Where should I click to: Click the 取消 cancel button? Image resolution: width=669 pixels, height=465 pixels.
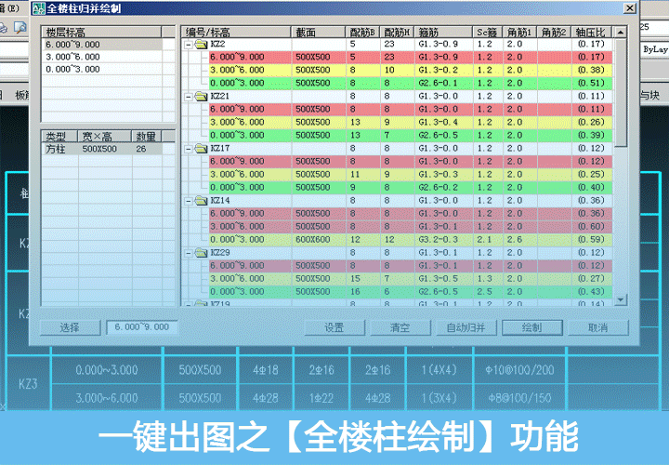(597, 327)
